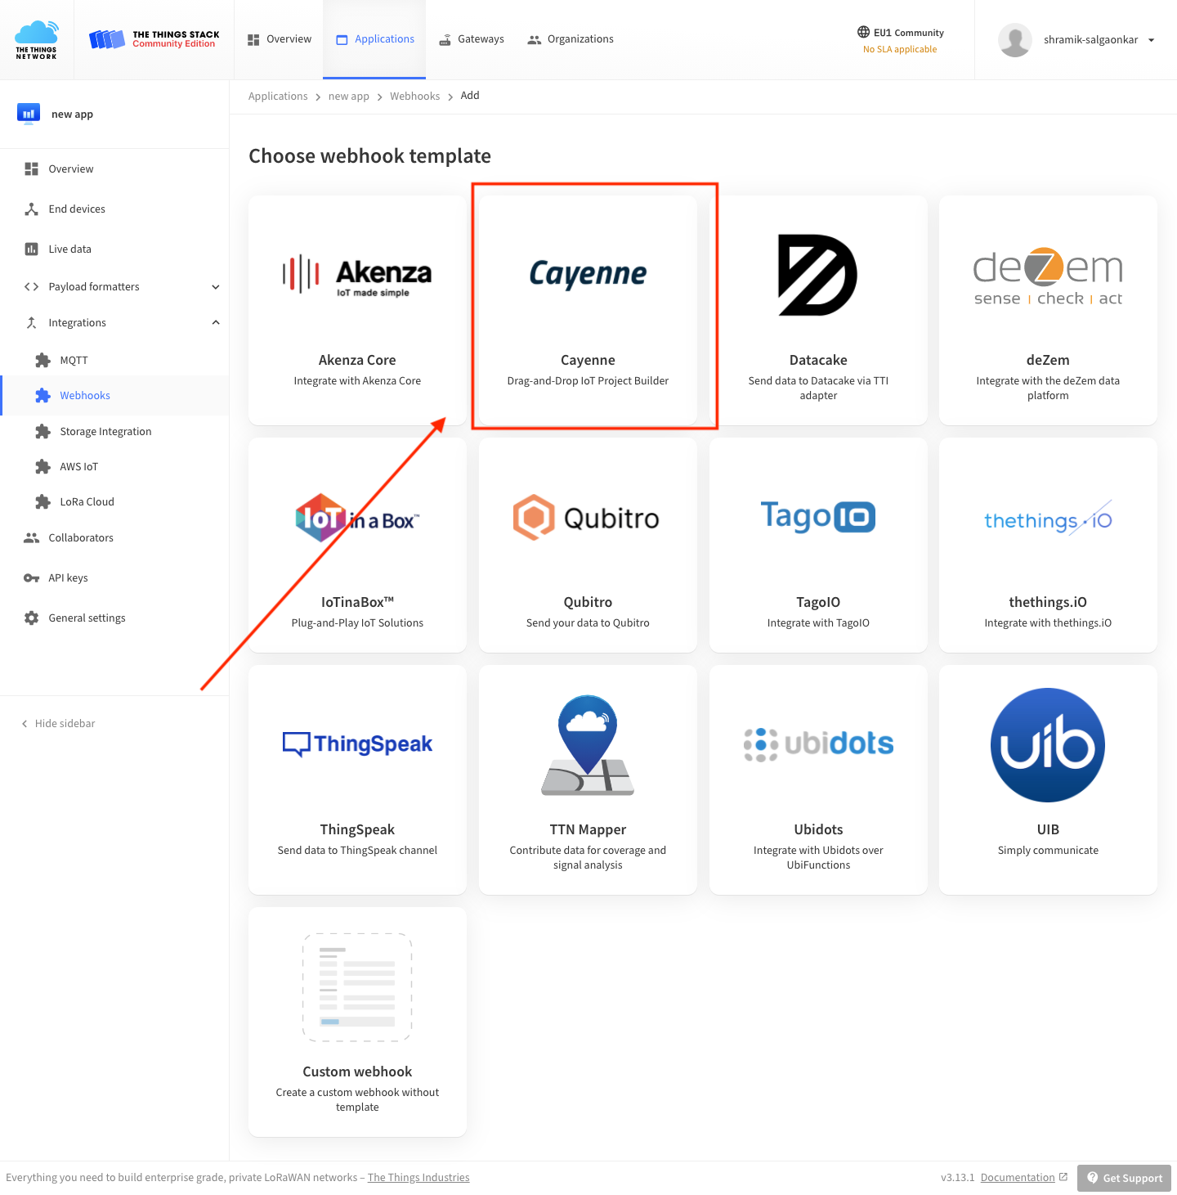Click the Datacake logo
Image resolution: width=1177 pixels, height=1195 pixels.
(817, 275)
